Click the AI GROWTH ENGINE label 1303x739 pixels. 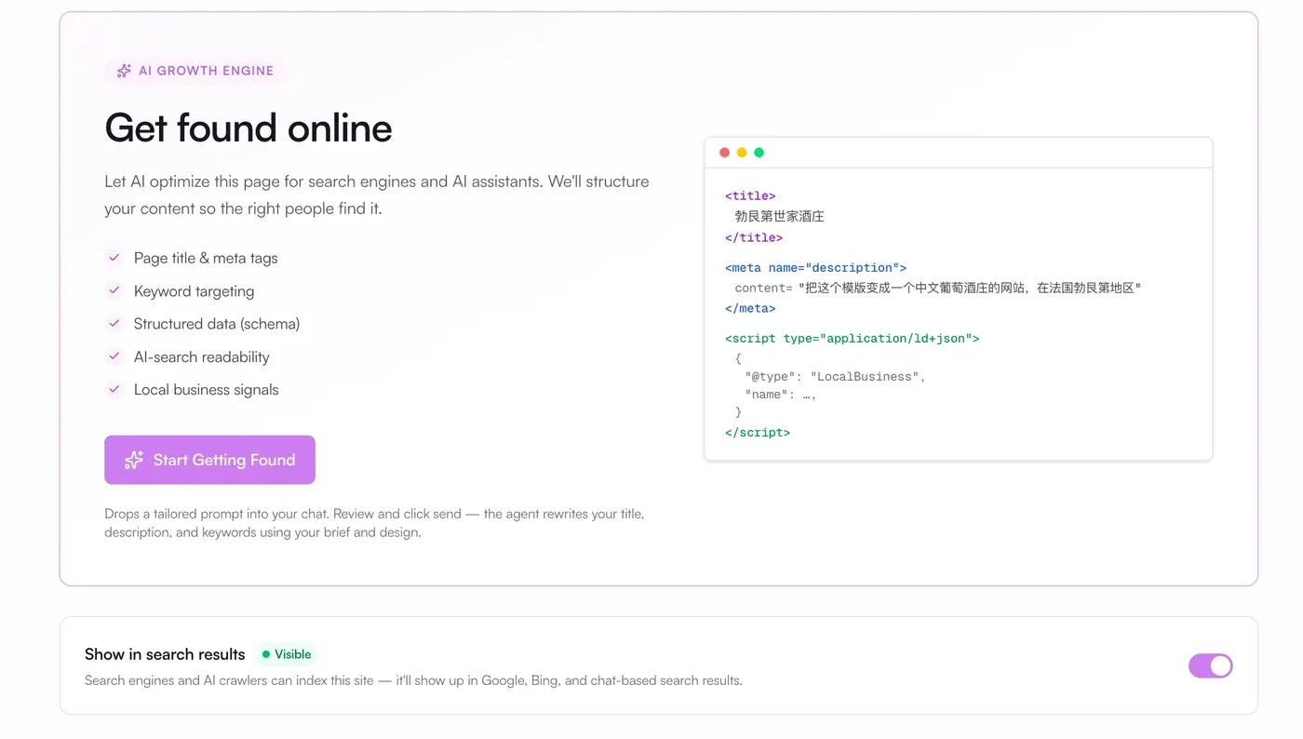[206, 71]
